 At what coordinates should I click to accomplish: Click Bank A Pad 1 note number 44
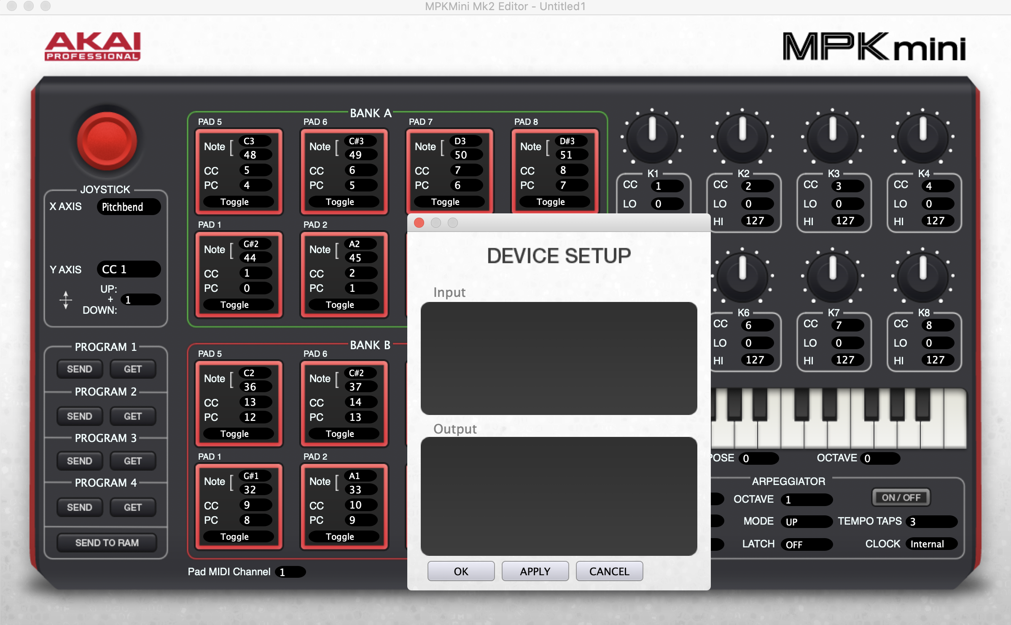click(255, 258)
